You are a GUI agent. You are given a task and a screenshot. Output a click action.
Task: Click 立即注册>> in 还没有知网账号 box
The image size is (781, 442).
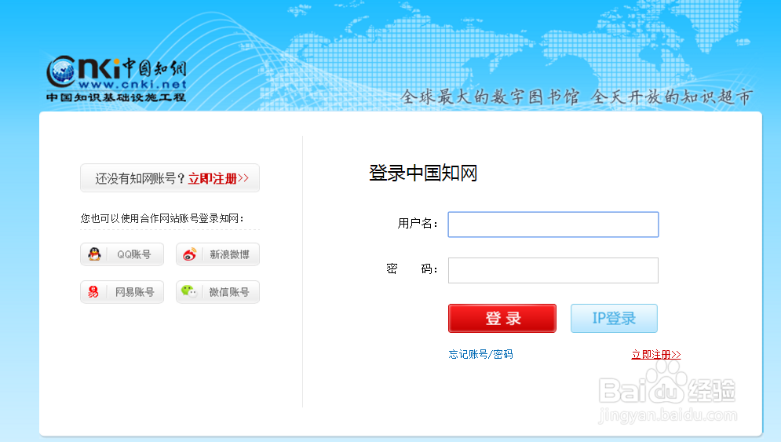coord(218,178)
